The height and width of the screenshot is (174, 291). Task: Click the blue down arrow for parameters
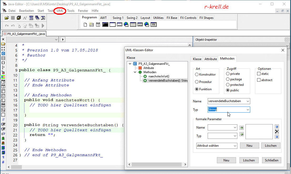(277, 137)
